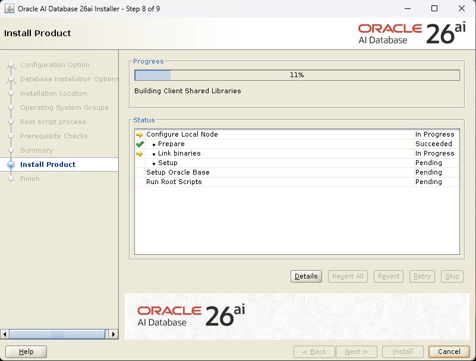Screen dimensions: 476x361
Task: Click the Back button
Action: (x=314, y=351)
